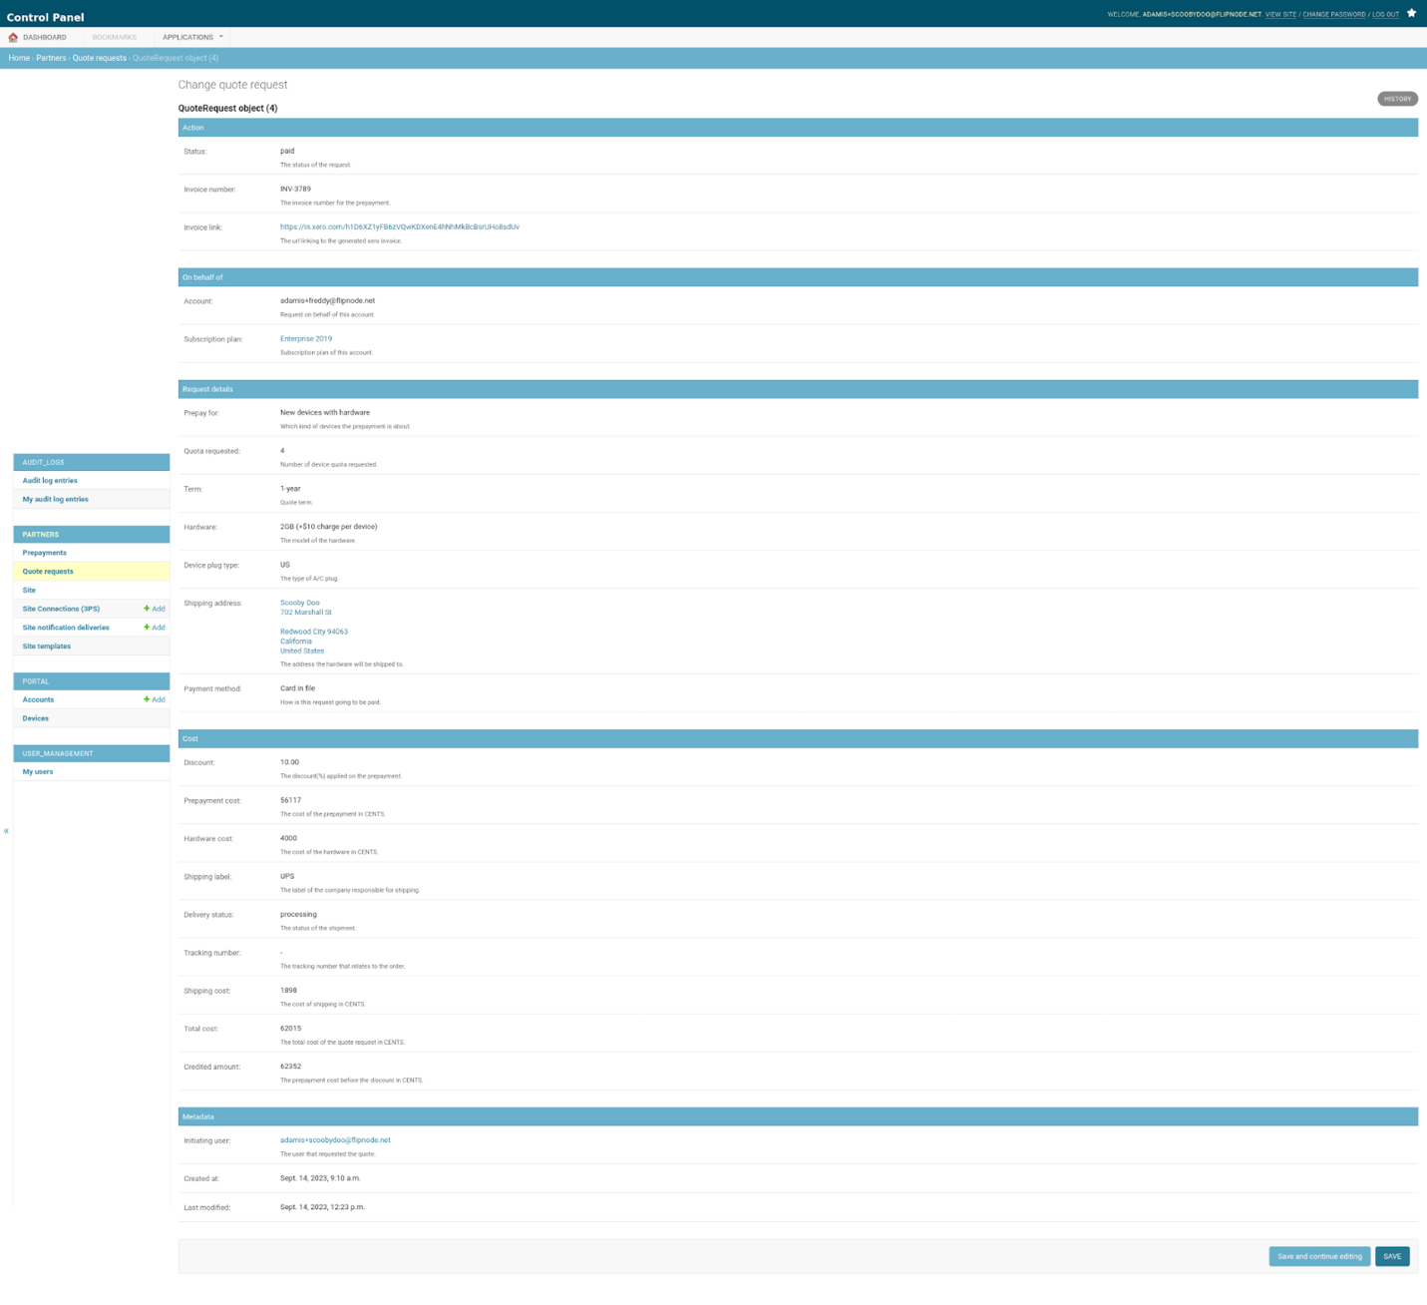Click the Dashboard home icon
Screen dimensions: 1427x1305
13,37
